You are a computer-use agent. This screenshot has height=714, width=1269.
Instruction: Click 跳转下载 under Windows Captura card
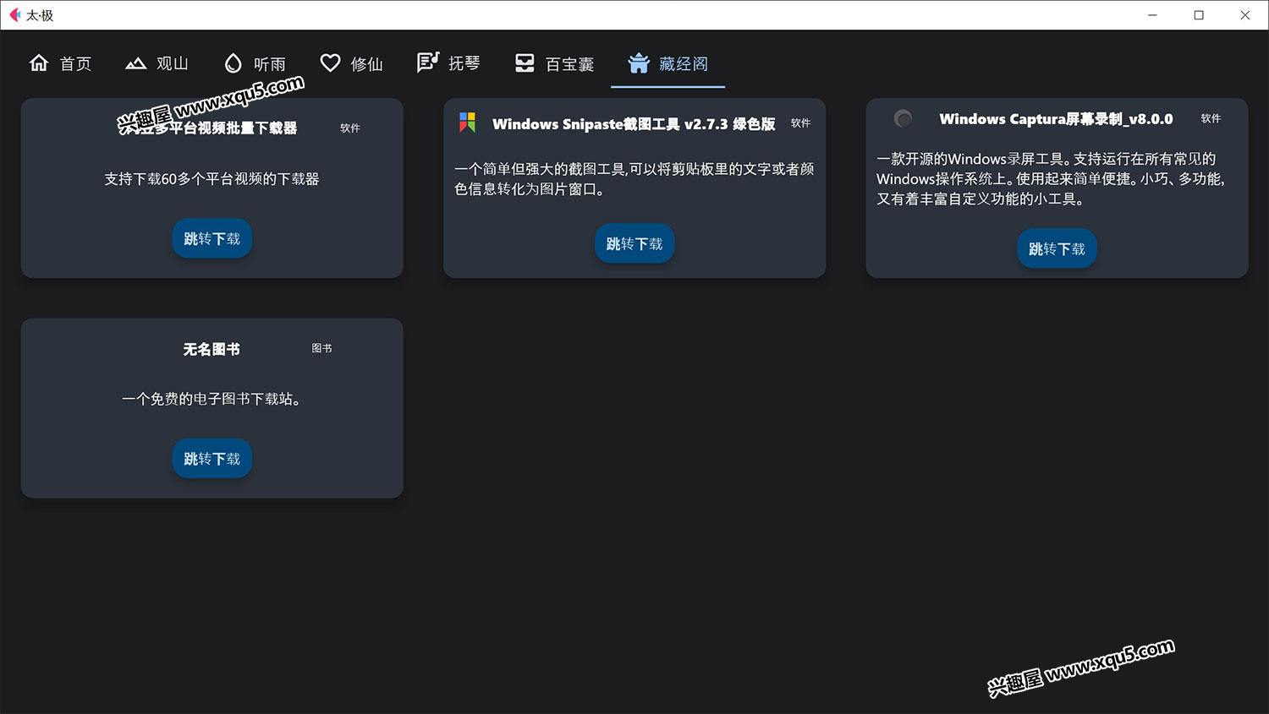(x=1057, y=249)
